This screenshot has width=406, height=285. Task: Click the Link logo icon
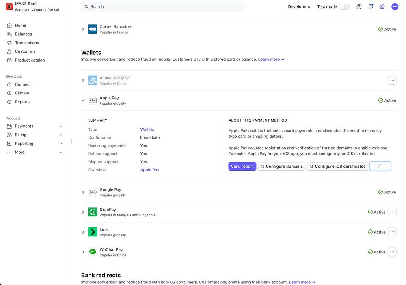93,232
